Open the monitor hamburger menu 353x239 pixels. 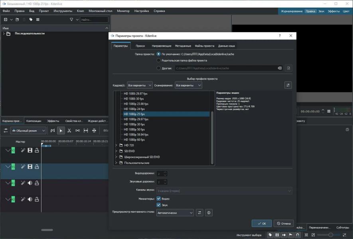[x=329, y=111]
